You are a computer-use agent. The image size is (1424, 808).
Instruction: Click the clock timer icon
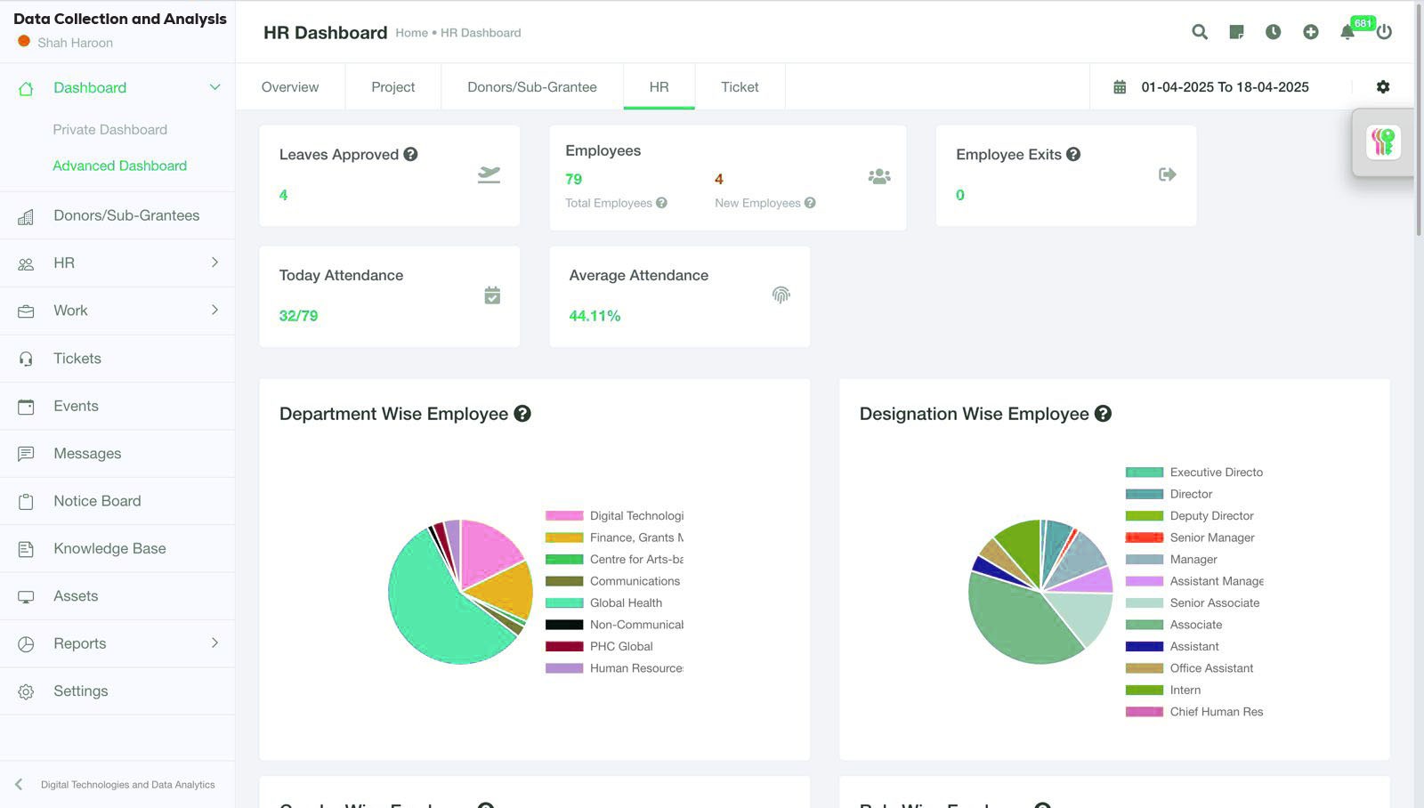(x=1274, y=32)
